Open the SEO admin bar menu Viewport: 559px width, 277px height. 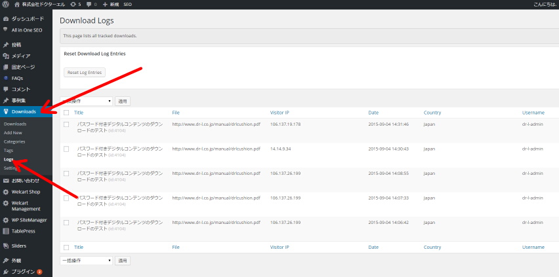point(127,5)
